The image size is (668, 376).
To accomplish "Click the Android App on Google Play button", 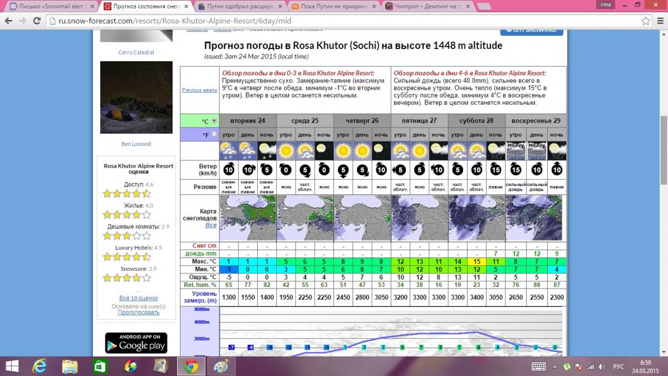I will tap(136, 343).
